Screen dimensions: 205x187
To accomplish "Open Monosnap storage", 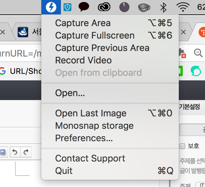I will (x=110, y=125).
